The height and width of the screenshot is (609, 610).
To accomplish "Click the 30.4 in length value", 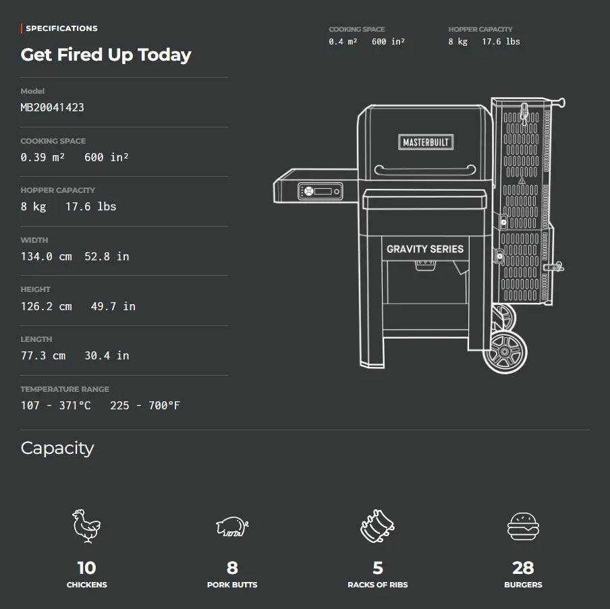I will point(107,355).
